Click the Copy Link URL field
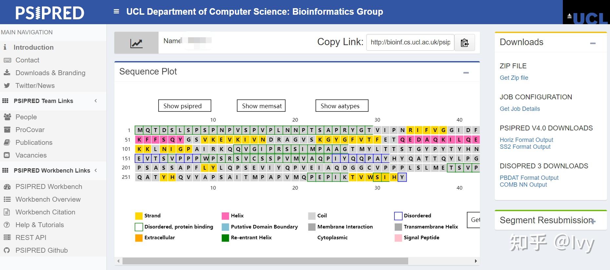Image resolution: width=610 pixels, height=270 pixels. [x=410, y=42]
